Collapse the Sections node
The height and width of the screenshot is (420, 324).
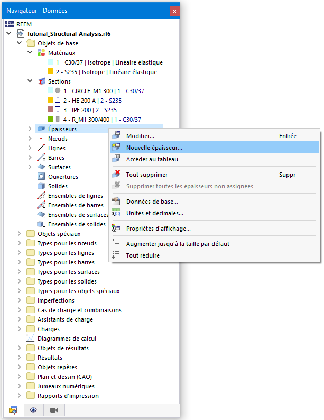pyautogui.click(x=30, y=81)
